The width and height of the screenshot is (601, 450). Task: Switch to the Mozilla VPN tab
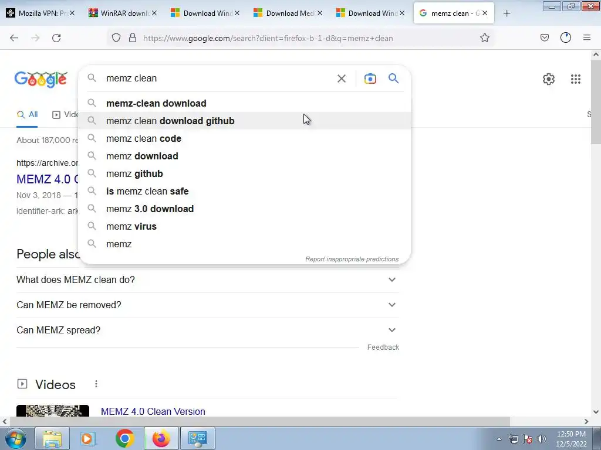click(40, 13)
